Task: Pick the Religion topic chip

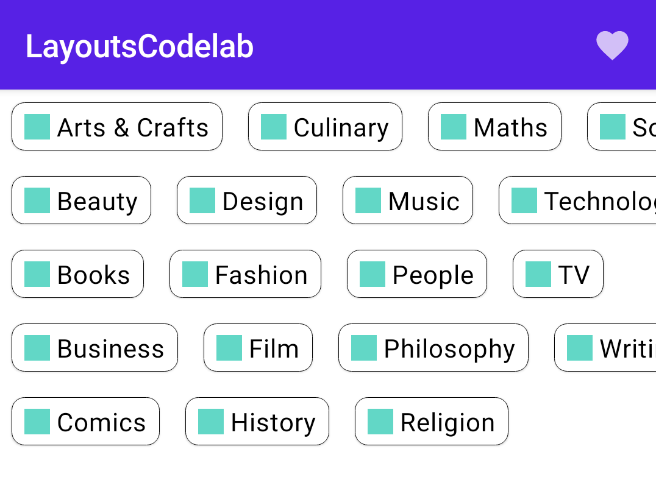Action: pos(432,422)
